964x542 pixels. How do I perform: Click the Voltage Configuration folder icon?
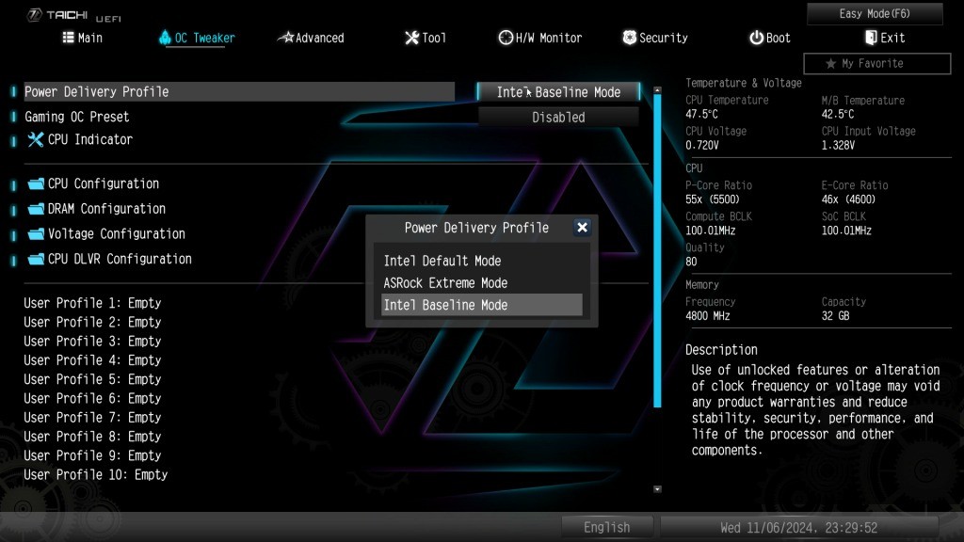(x=37, y=234)
